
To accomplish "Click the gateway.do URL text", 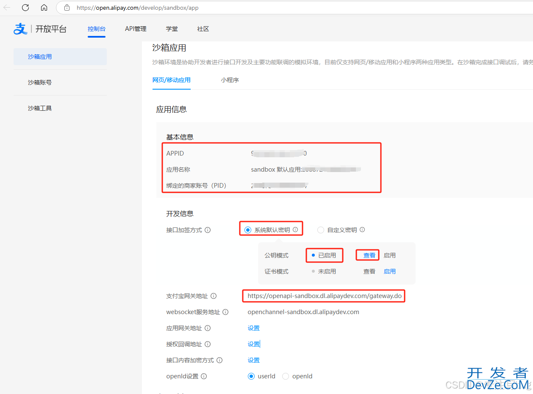I will pos(325,296).
